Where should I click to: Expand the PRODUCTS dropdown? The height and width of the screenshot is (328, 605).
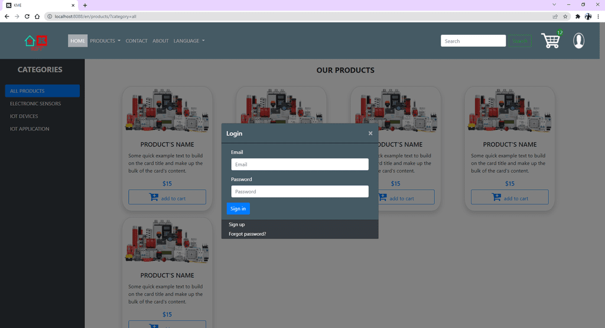tap(105, 41)
